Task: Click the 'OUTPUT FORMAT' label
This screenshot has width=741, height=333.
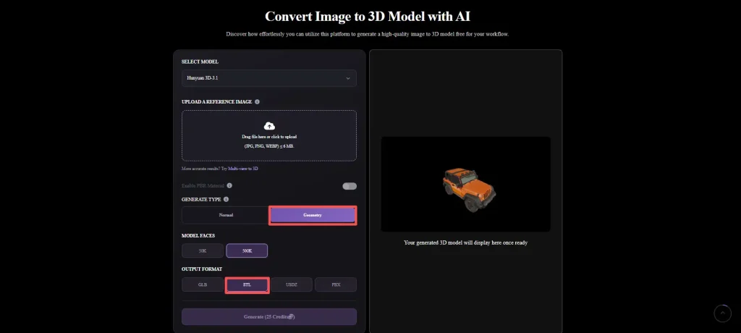Action: tap(202, 269)
